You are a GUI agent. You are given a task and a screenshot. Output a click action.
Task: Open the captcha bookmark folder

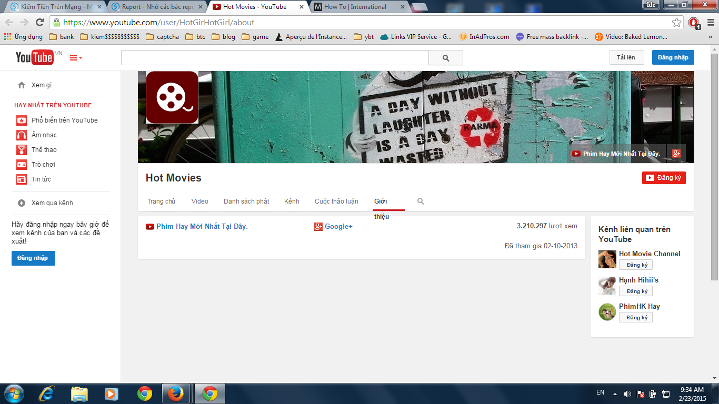point(162,37)
